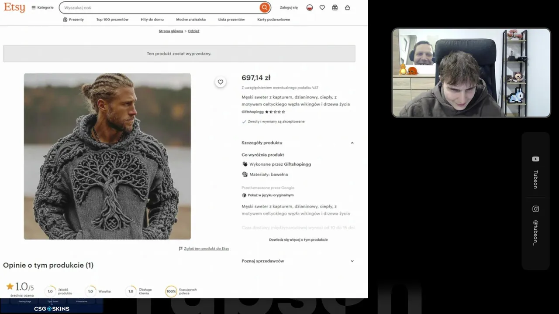The width and height of the screenshot is (559, 314).
Task: Collapse the Szczegóły produktu section
Action: point(298,143)
